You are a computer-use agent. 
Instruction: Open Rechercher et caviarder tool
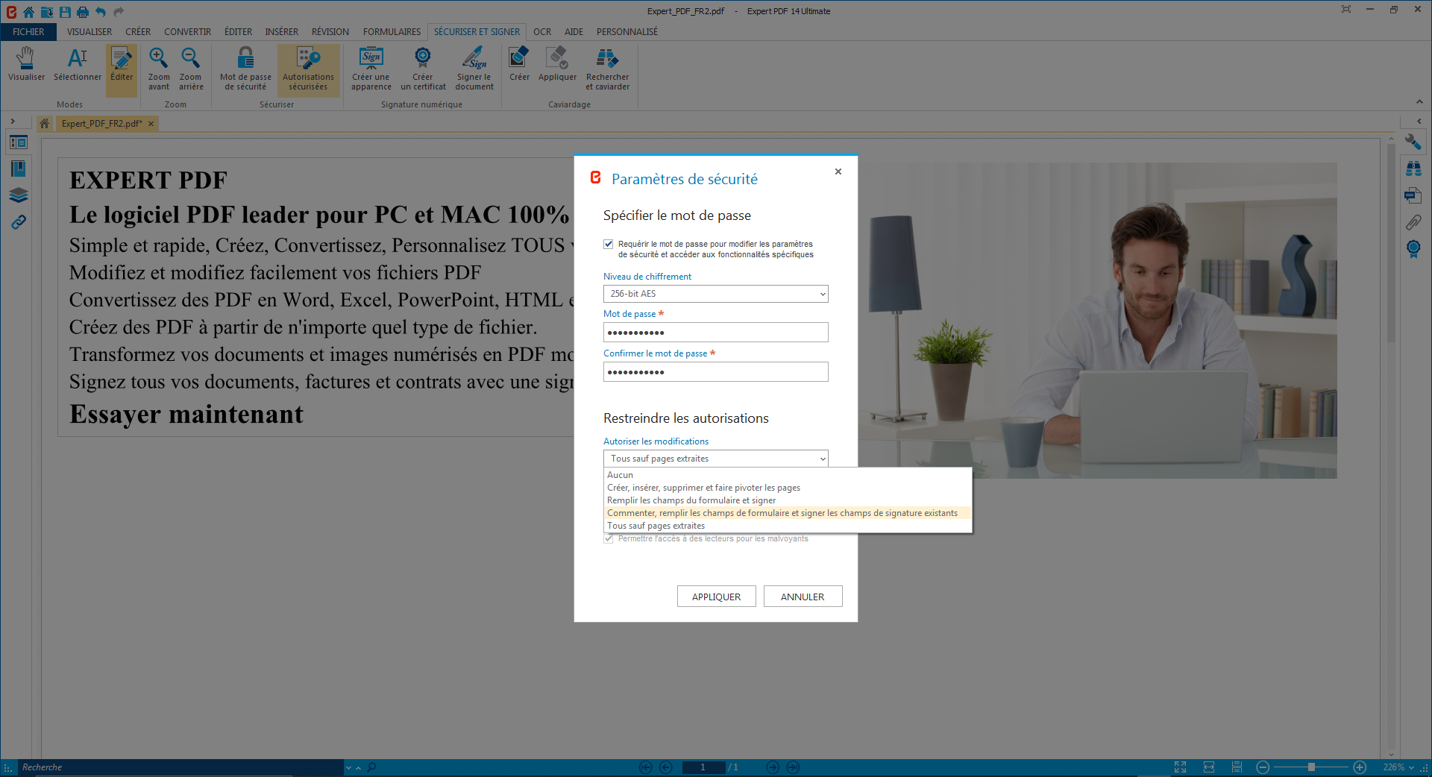coord(607,69)
